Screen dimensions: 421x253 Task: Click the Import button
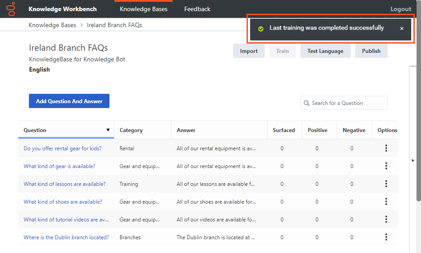tap(249, 51)
